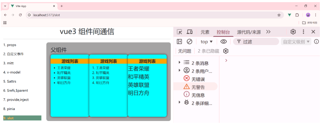Image resolution: width=322 pixels, height=125 pixels.
Task: Open the 自定义级别 log level dropdown
Action: [x=296, y=41]
